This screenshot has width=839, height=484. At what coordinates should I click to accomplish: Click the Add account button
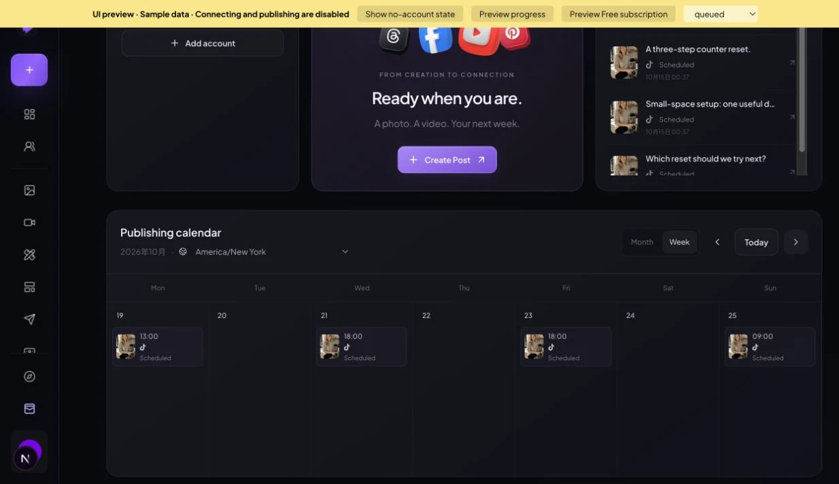(203, 43)
